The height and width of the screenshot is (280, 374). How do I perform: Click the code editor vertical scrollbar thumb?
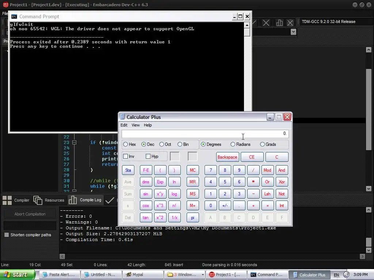369,109
